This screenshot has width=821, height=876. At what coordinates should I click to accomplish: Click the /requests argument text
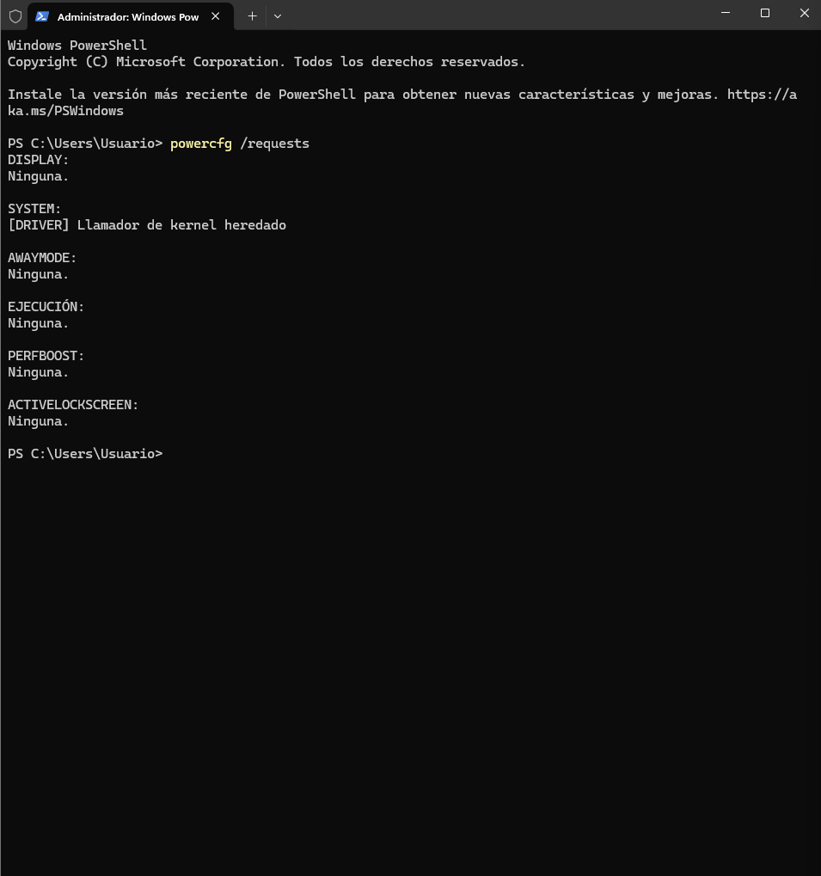click(x=274, y=144)
